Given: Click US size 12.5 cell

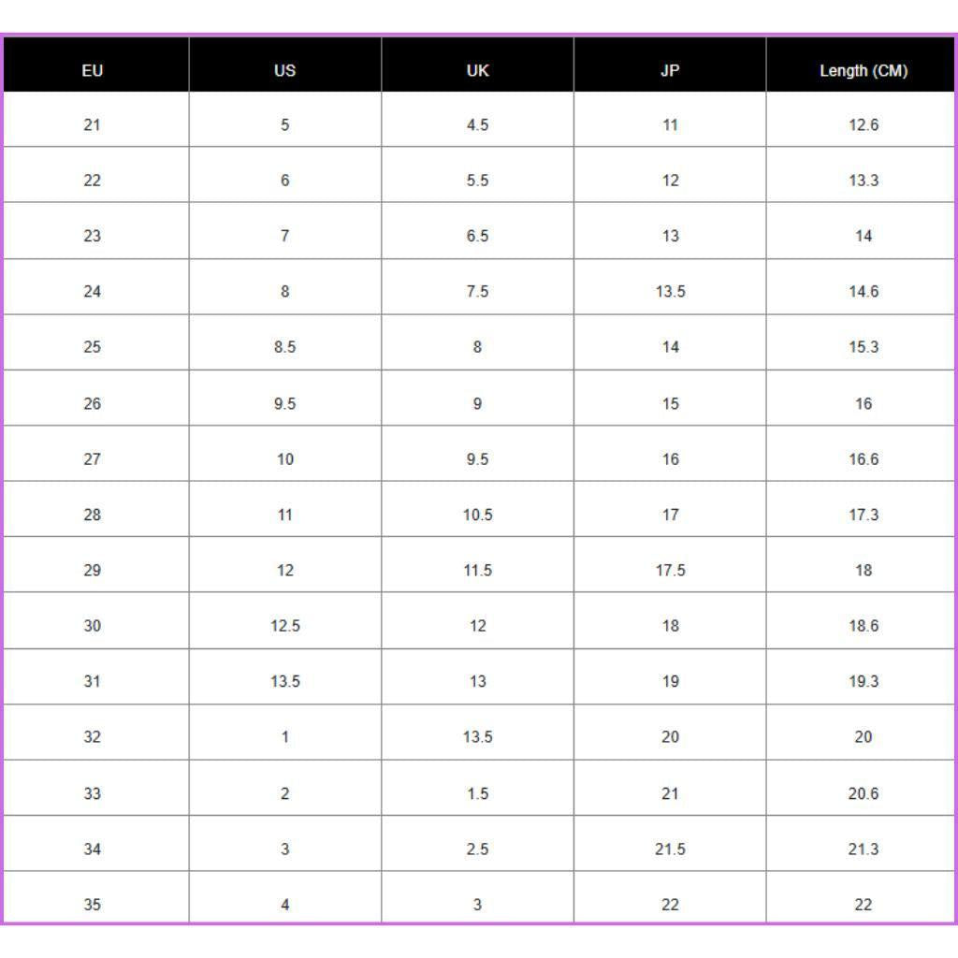Looking at the screenshot, I should (284, 626).
